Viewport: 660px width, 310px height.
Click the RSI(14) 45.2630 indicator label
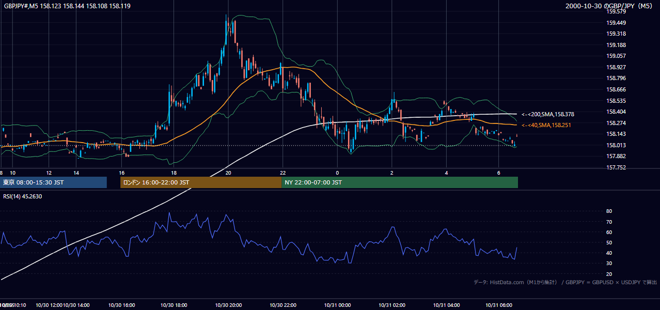[23, 196]
